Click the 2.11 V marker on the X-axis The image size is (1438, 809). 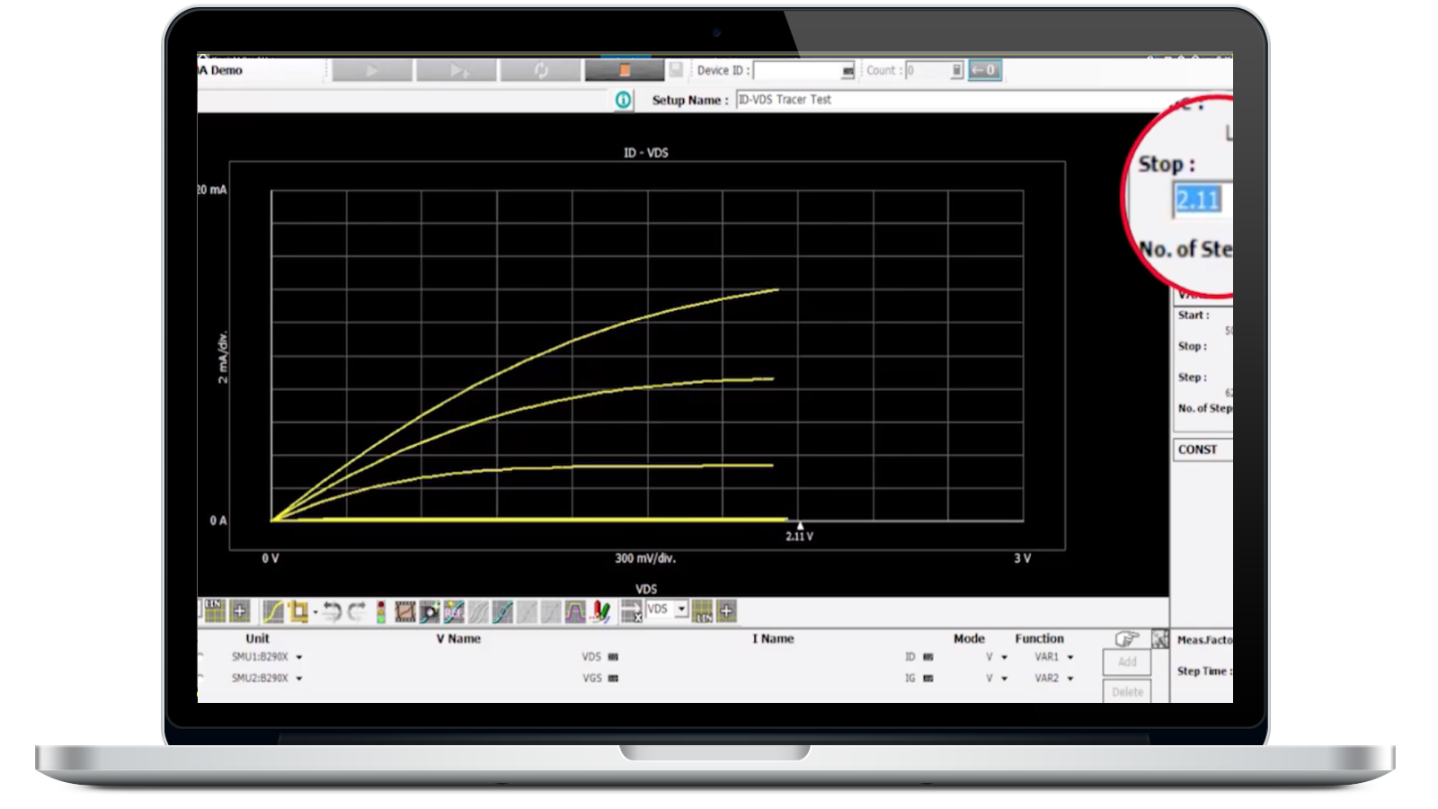(800, 528)
